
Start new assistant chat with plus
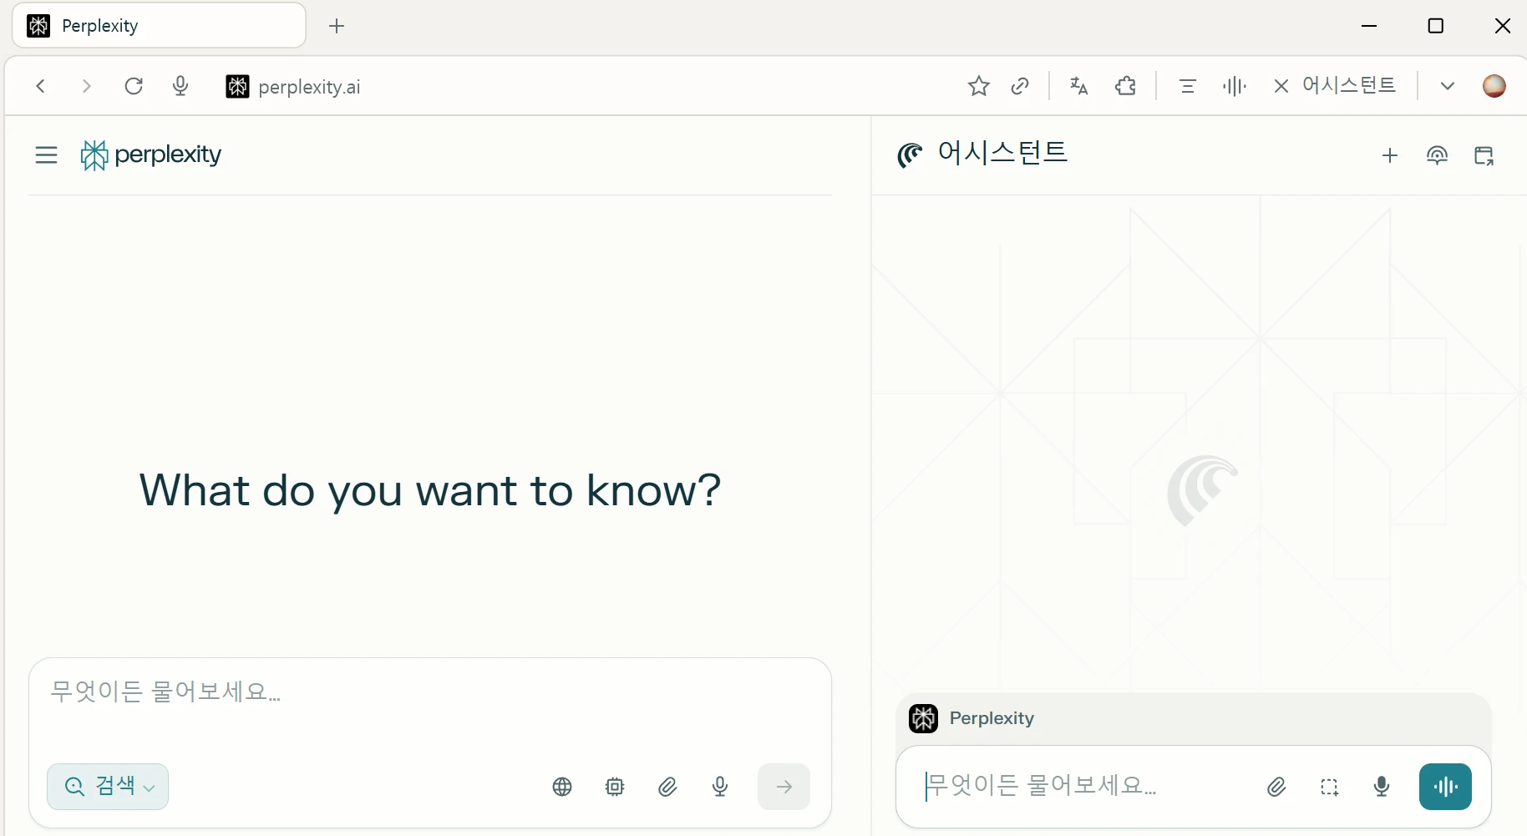point(1390,155)
